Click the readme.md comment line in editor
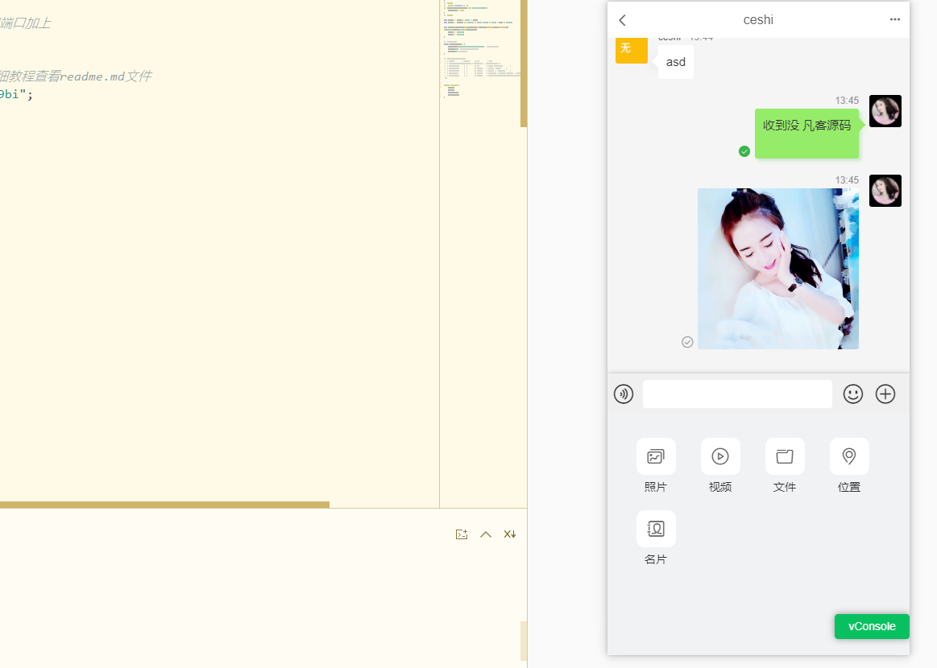 (76, 76)
